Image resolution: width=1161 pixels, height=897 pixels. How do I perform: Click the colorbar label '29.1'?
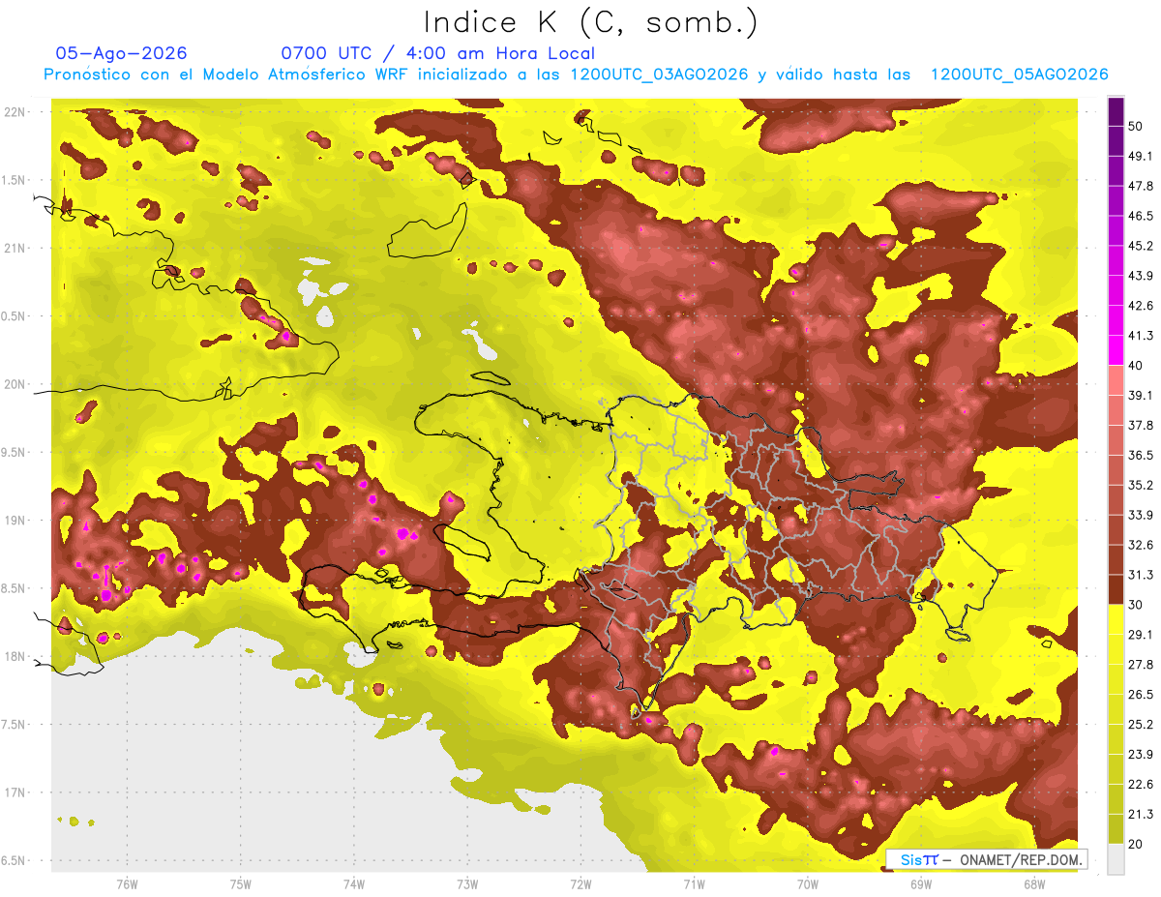click(x=1140, y=634)
